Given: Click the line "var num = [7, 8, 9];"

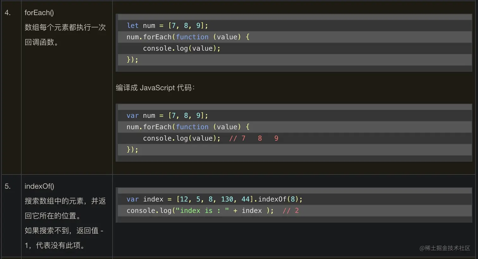Looking at the screenshot, I should [x=167, y=116].
